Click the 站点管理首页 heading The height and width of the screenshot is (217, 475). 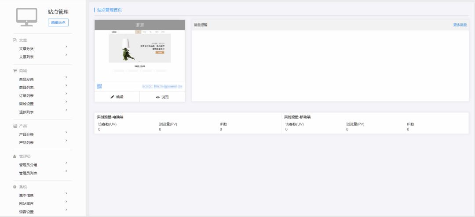coord(110,10)
